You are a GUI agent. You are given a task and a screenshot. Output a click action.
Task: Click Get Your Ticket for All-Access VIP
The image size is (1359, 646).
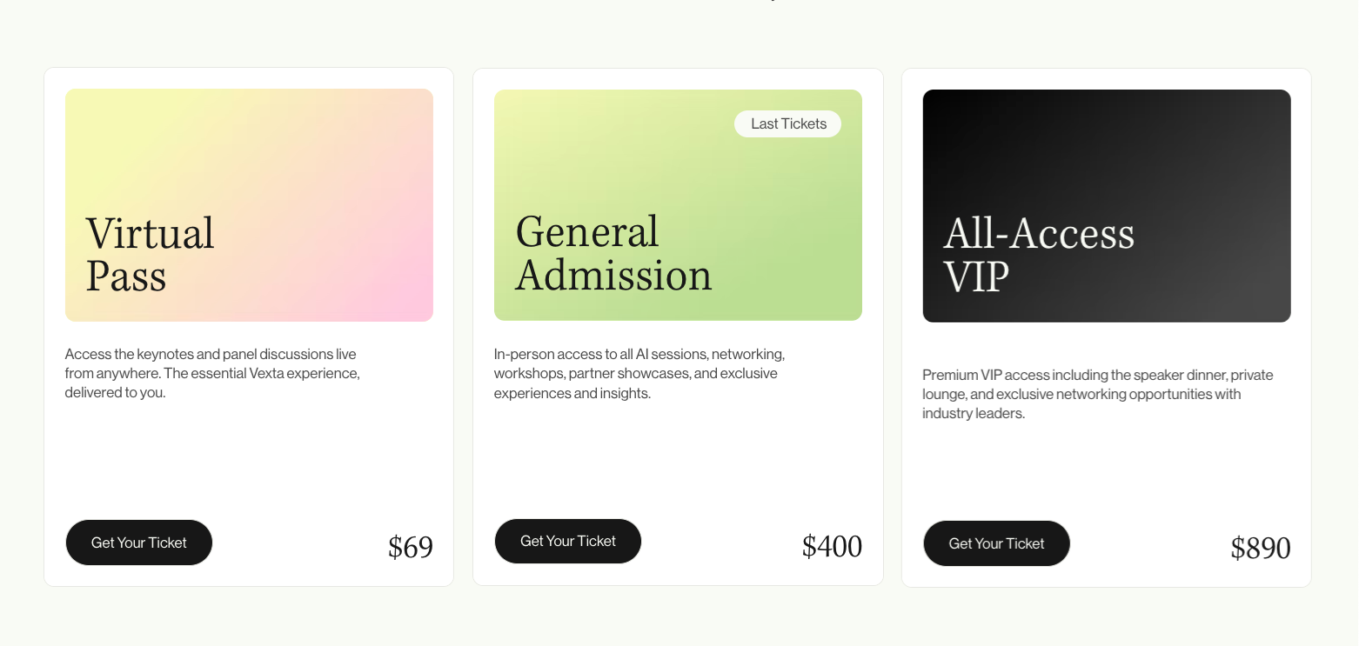[997, 543]
